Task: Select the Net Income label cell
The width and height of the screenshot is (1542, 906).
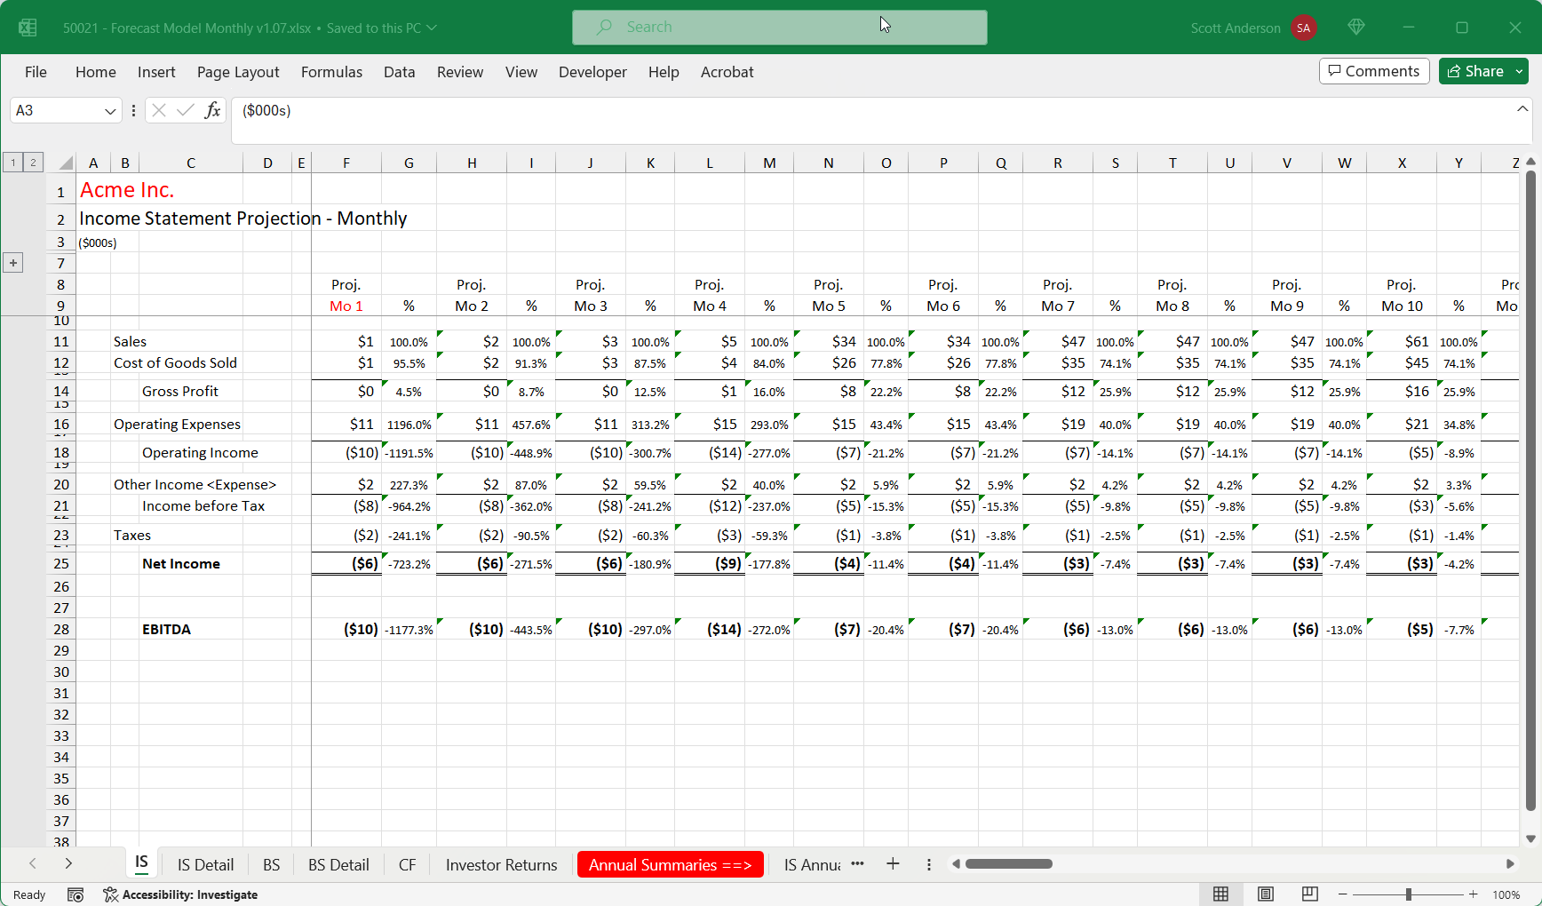Action: click(181, 564)
